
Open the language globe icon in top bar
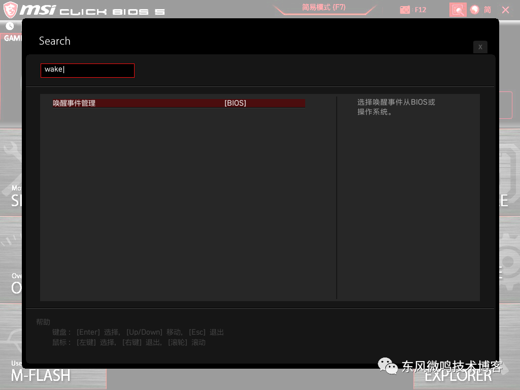pyautogui.click(x=475, y=10)
